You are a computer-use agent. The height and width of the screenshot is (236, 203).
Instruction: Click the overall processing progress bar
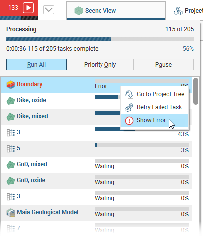point(100,39)
